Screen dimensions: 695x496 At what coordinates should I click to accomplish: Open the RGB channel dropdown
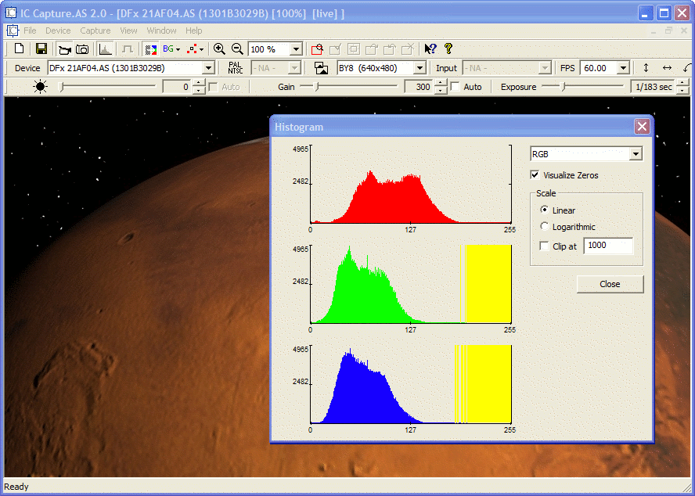(635, 154)
